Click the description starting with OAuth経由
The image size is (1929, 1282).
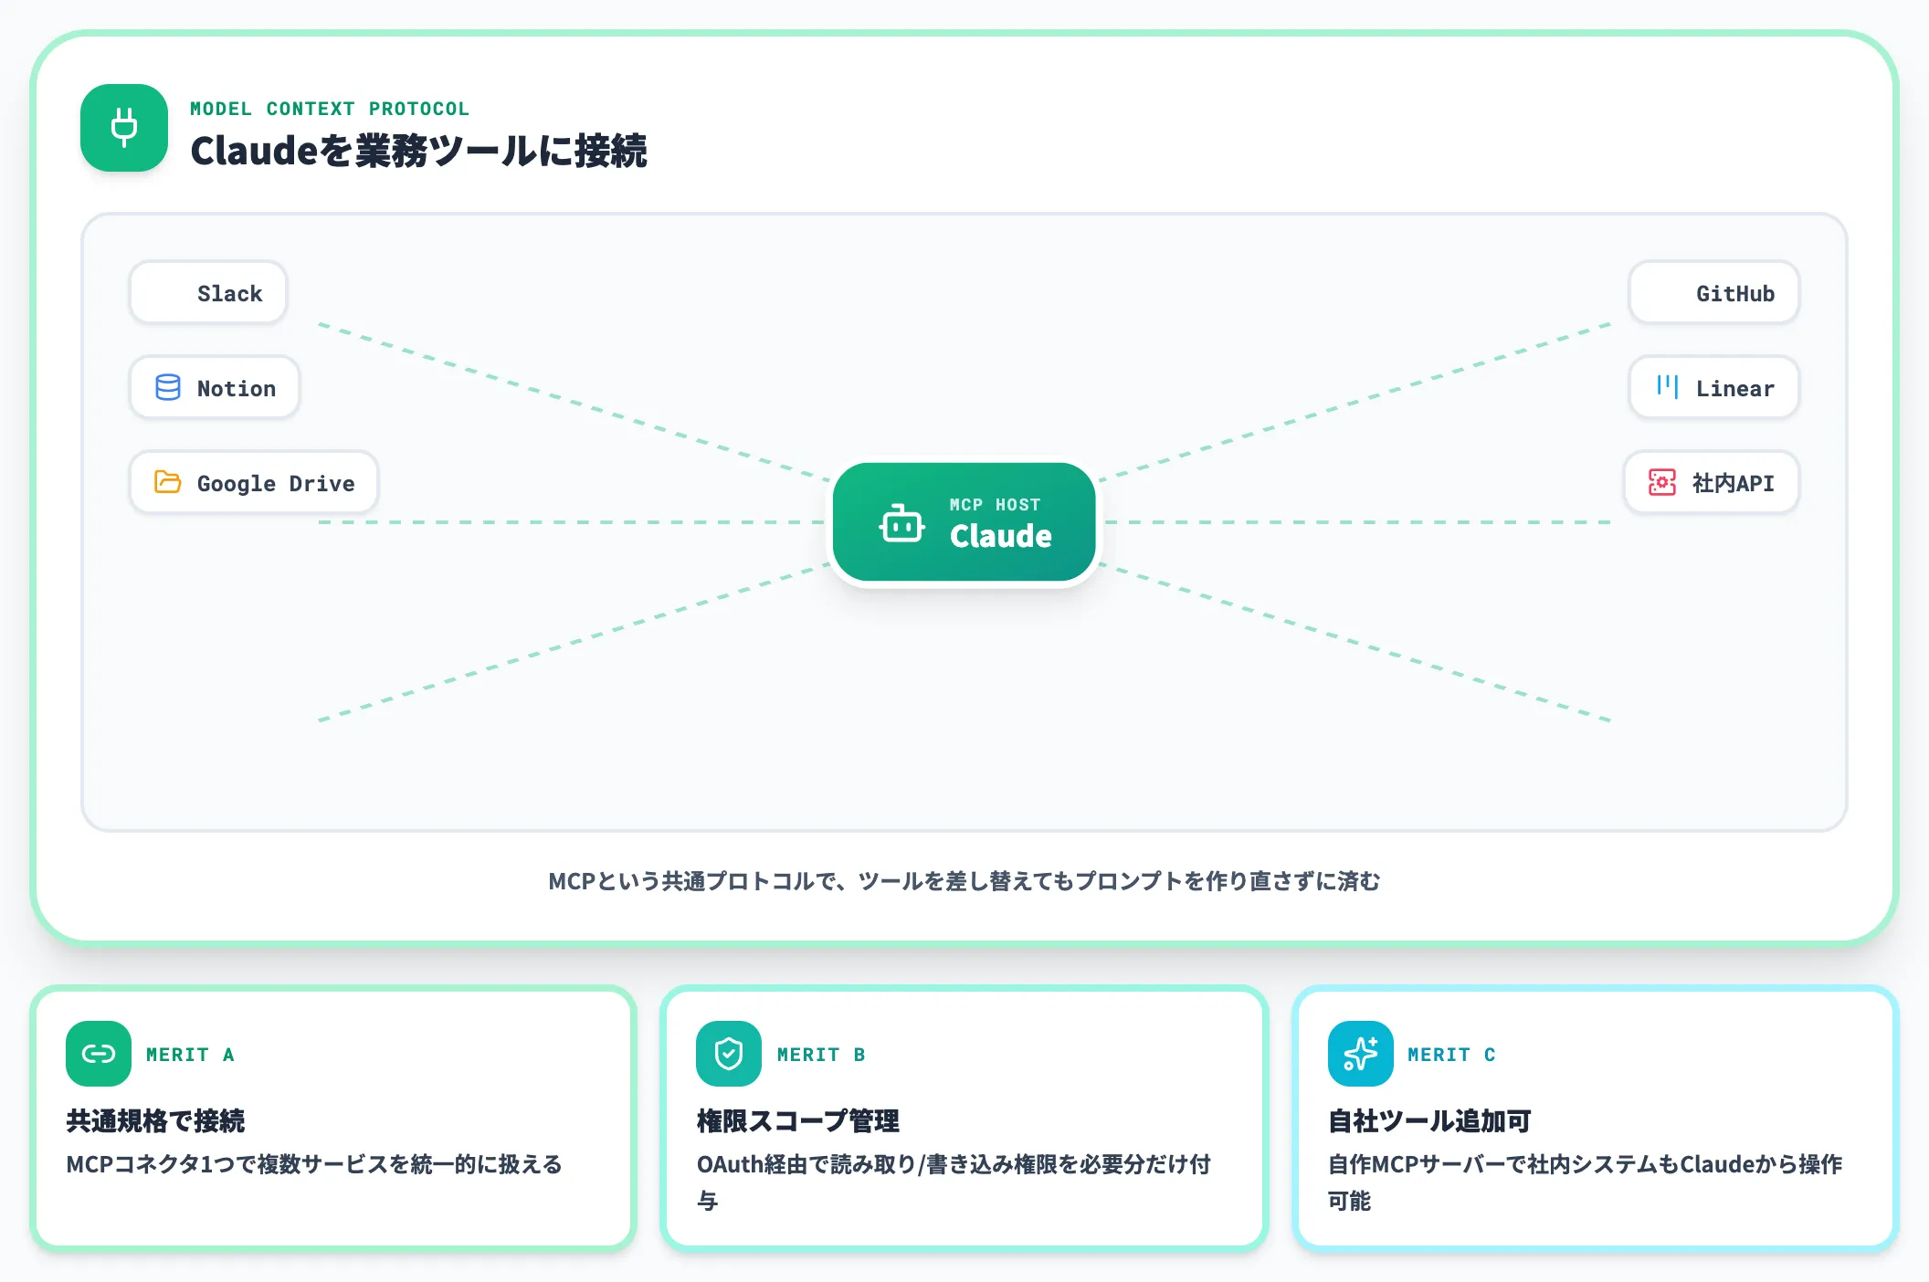(x=954, y=1182)
